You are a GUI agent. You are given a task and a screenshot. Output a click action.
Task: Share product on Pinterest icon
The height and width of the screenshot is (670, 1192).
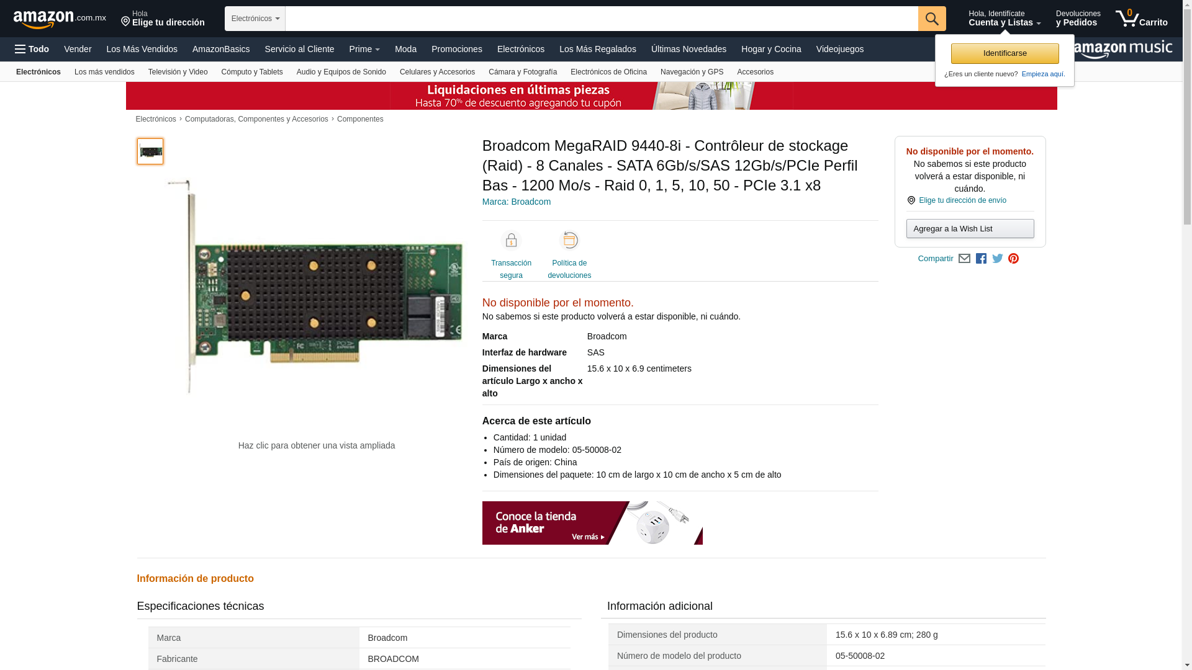tap(1013, 259)
